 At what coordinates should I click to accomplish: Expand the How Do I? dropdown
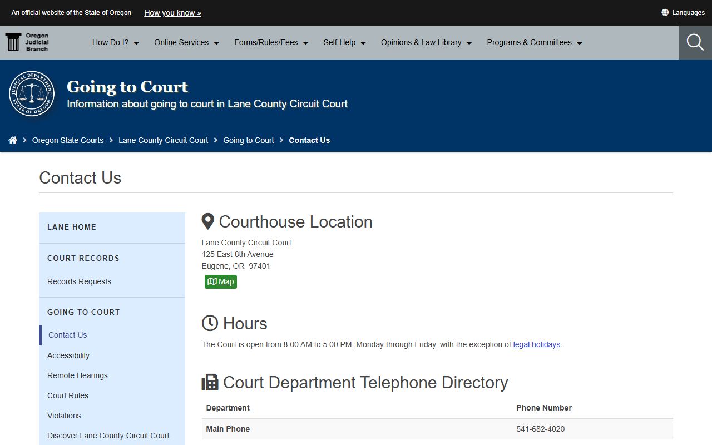tap(116, 42)
